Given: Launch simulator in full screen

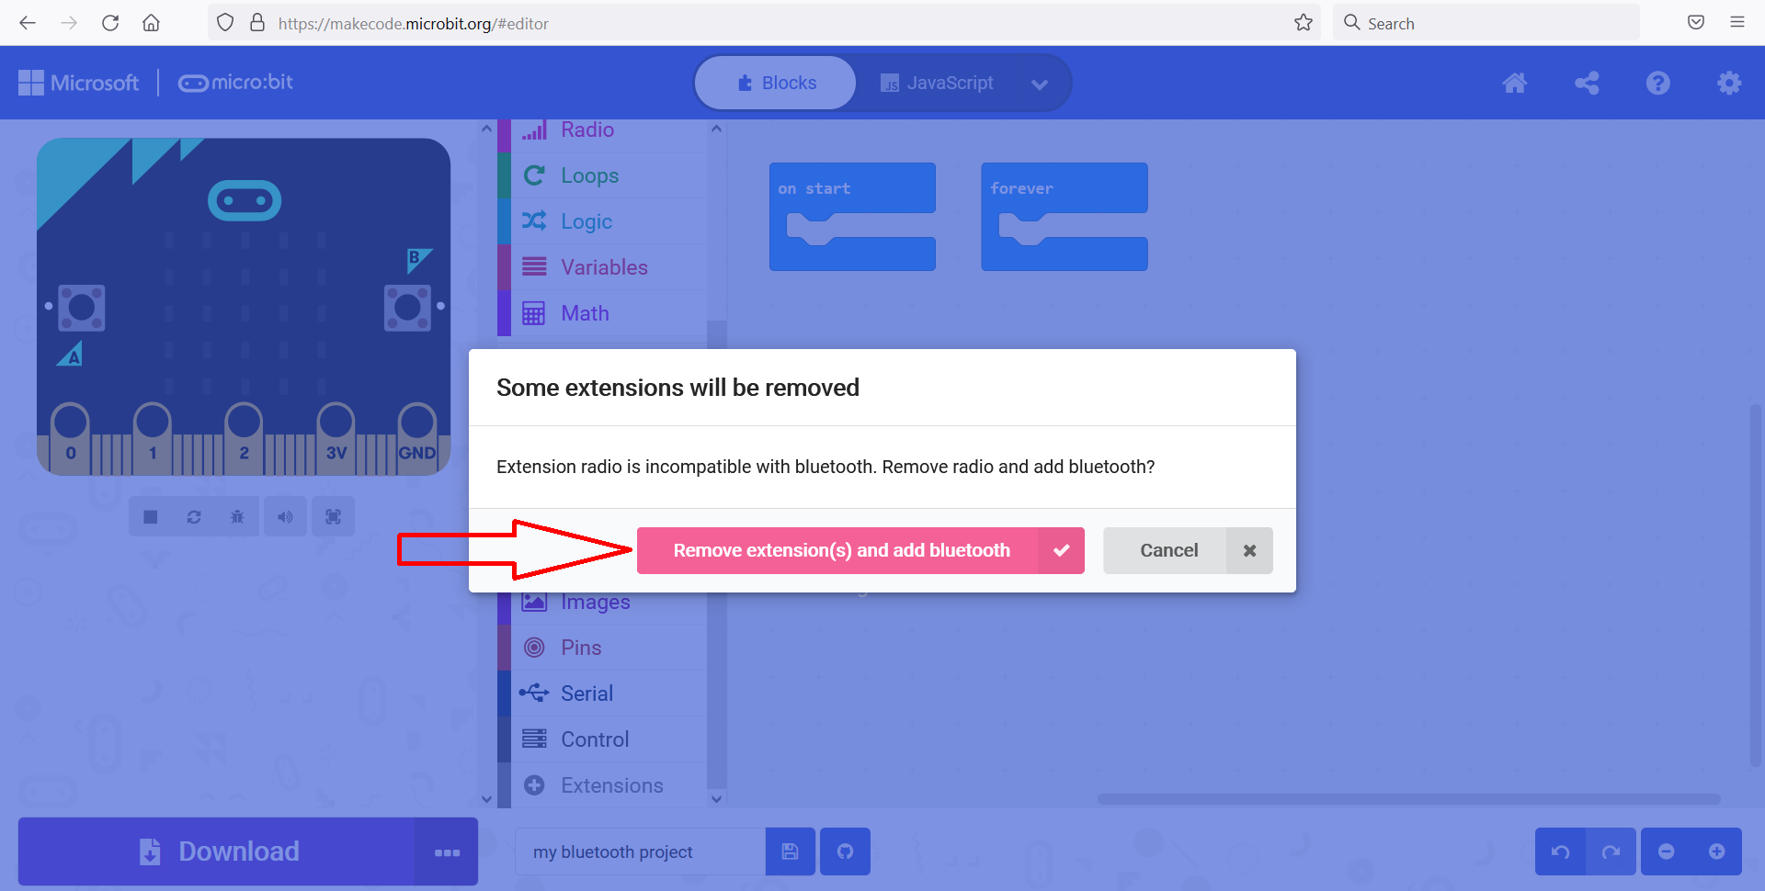Looking at the screenshot, I should coord(334,517).
